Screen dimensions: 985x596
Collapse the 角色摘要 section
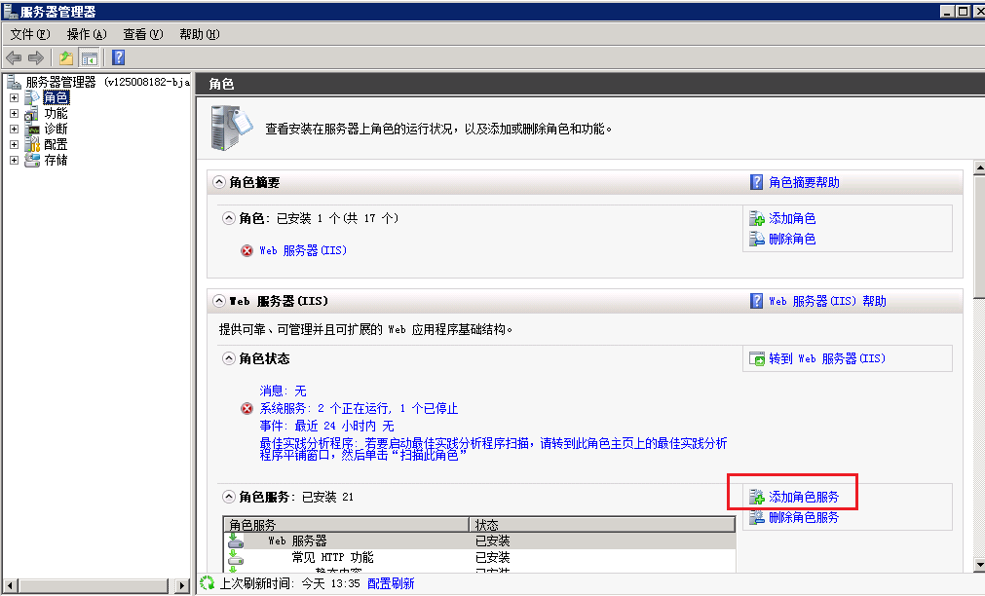pos(218,183)
